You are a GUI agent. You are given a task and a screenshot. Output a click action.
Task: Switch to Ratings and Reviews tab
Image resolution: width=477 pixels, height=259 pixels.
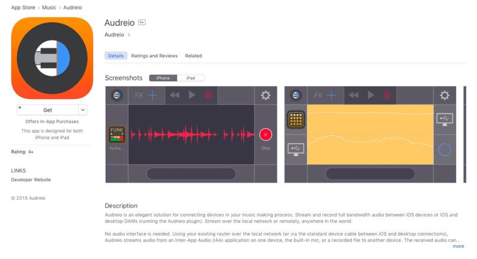tap(154, 55)
